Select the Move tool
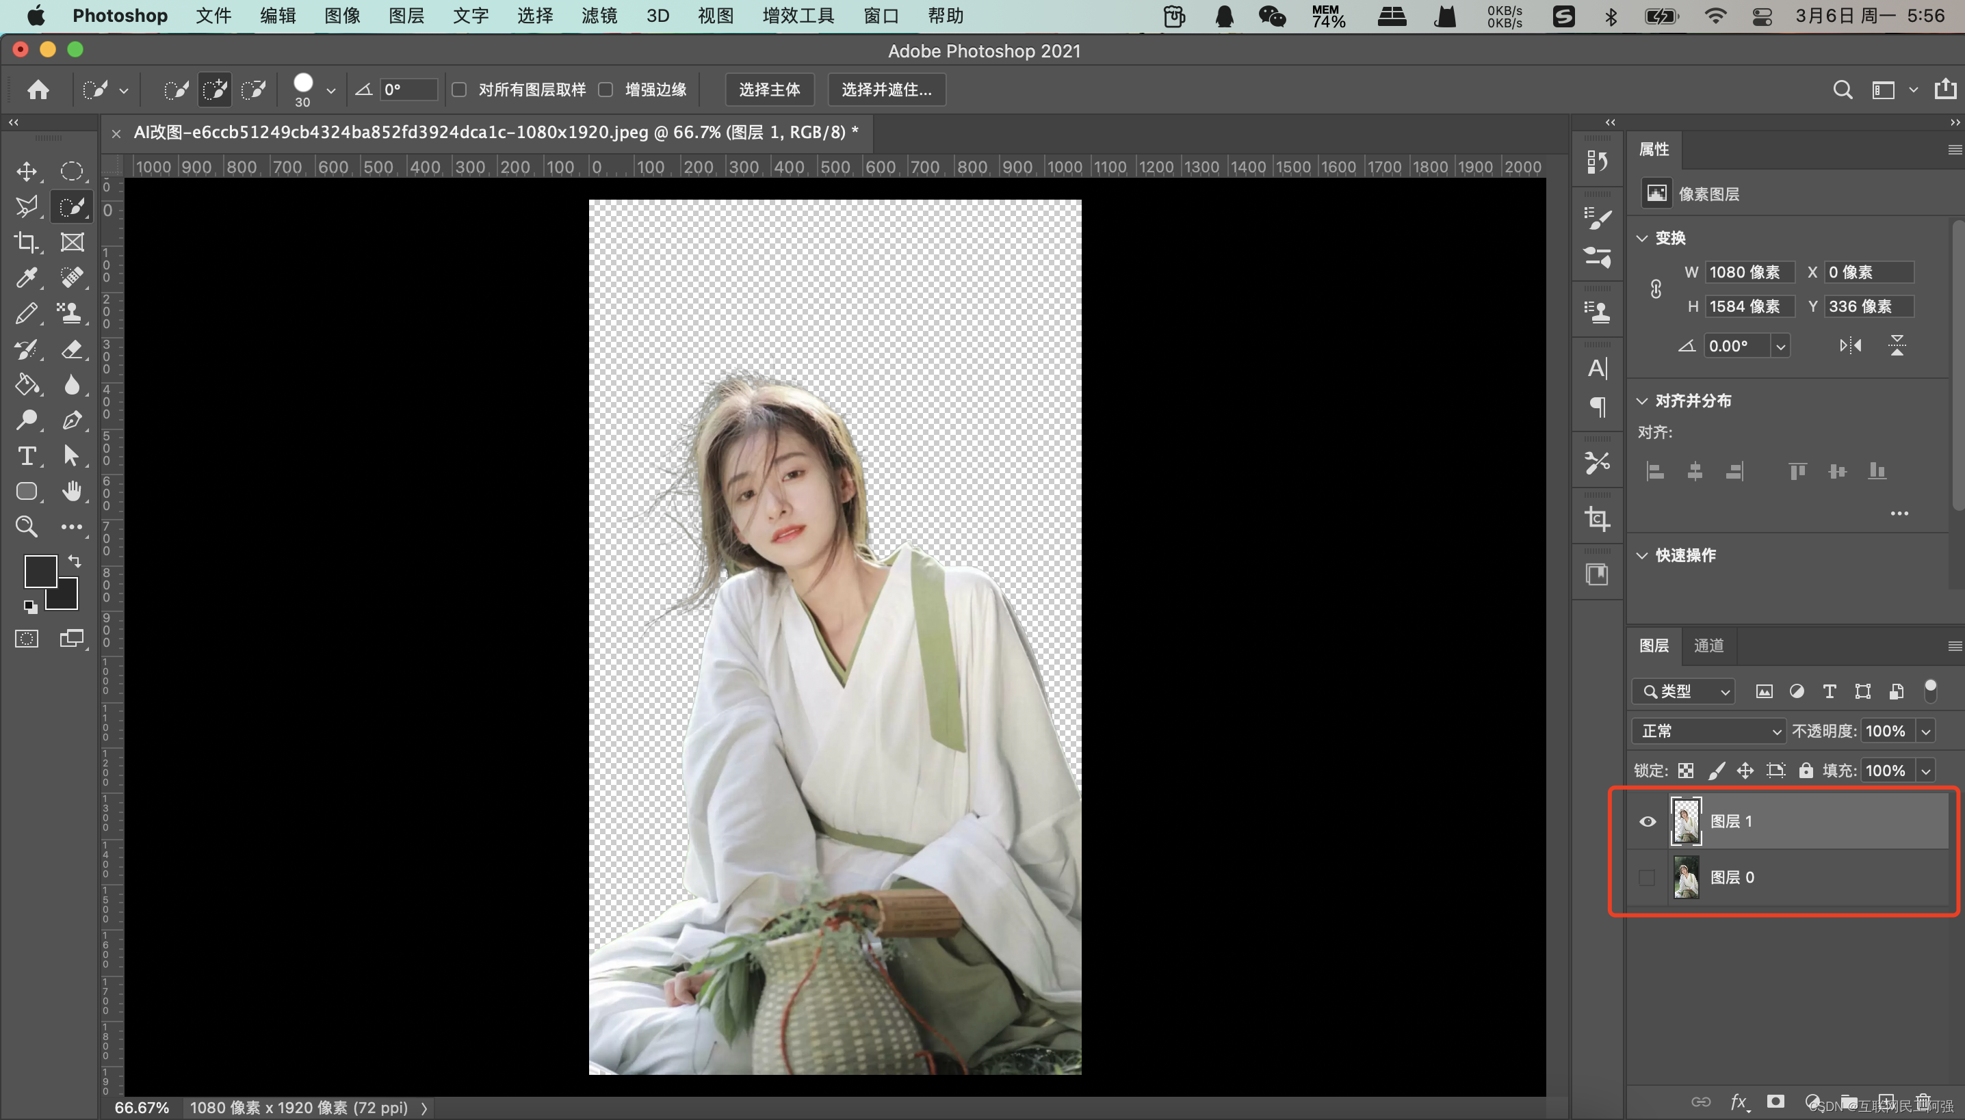Screen dimensions: 1965x1120 (x=27, y=171)
